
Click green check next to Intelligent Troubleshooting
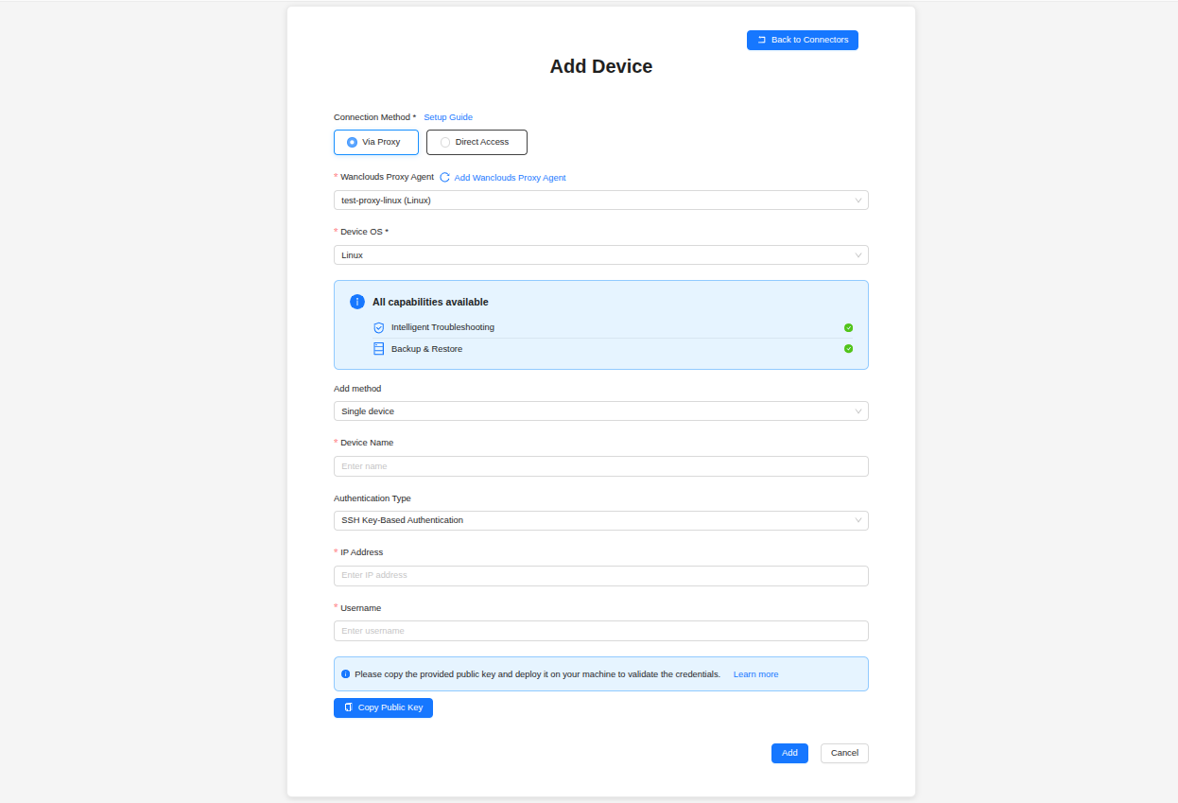[x=848, y=327]
